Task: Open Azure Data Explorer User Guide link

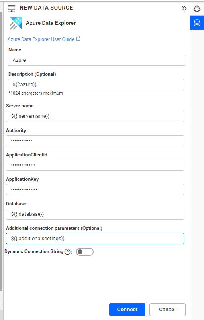Action: [41, 39]
